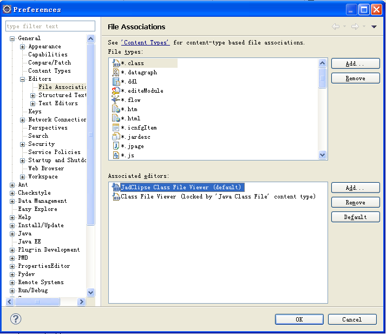
Task: Collapse the General tree node
Action: pyautogui.click(x=12, y=38)
